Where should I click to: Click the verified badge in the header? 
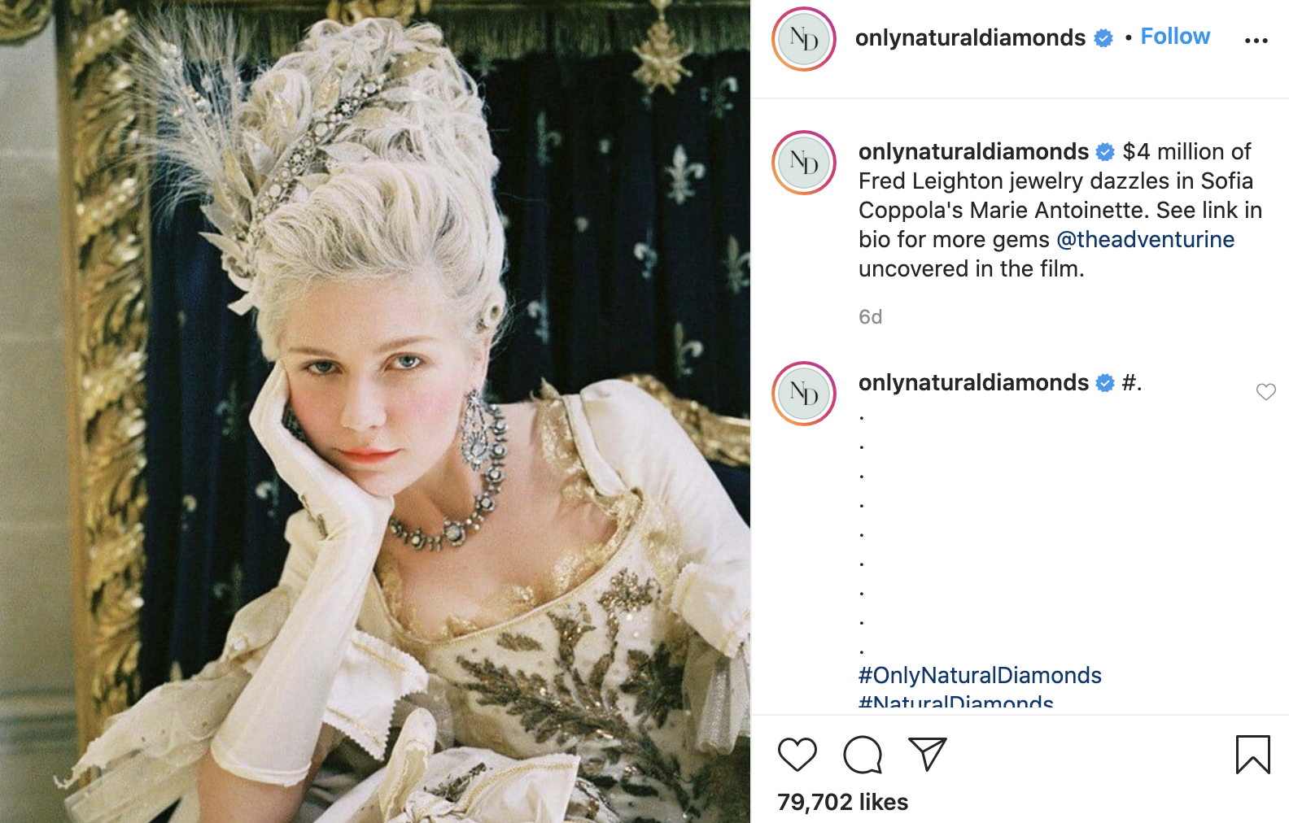[1103, 38]
